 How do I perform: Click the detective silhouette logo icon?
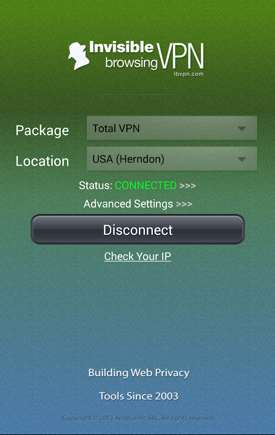(79, 56)
